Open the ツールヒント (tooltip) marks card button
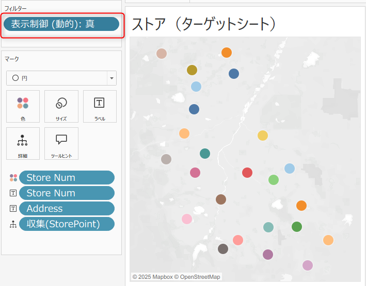Screen dimensions: 366x286 coord(61,143)
